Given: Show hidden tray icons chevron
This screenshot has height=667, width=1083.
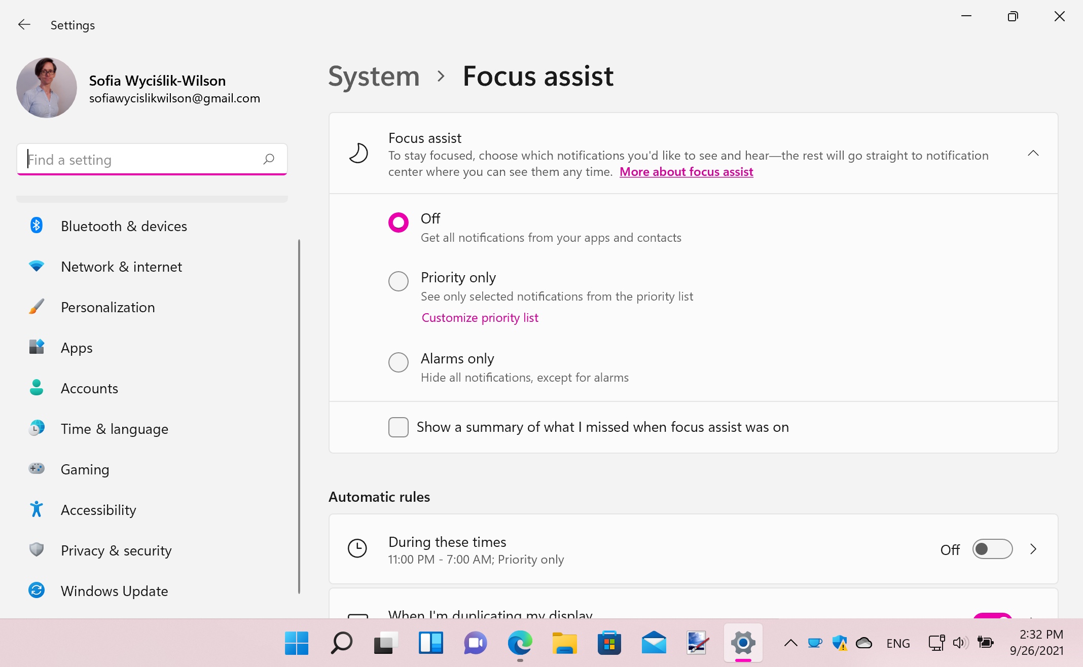Looking at the screenshot, I should [790, 643].
